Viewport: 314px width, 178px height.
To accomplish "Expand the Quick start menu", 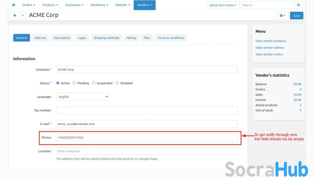I will coord(223,5).
